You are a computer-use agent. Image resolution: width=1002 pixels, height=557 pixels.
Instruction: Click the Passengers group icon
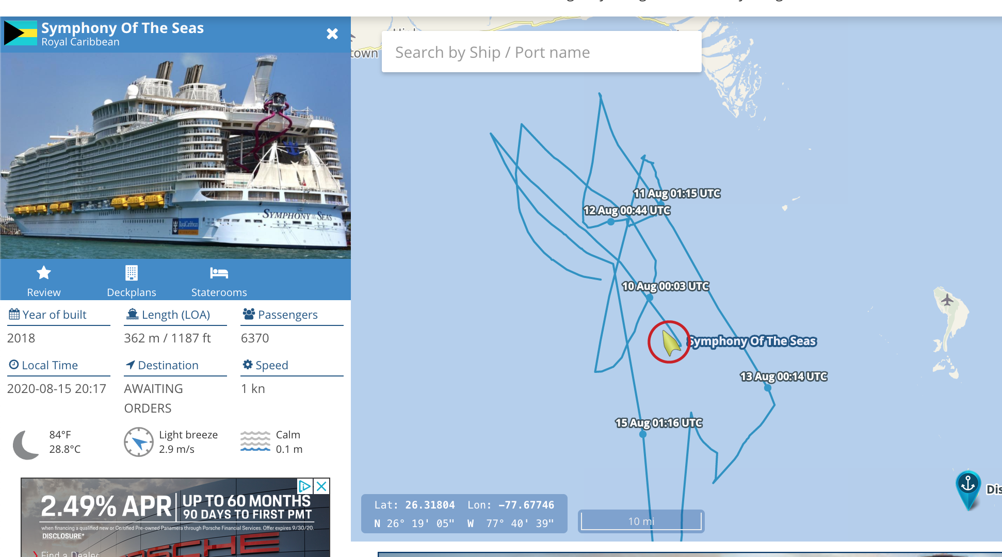pos(249,314)
